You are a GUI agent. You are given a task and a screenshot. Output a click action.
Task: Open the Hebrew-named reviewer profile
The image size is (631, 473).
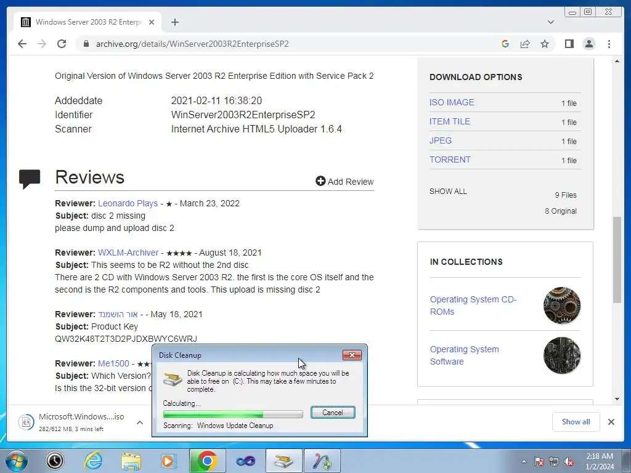[x=118, y=314]
